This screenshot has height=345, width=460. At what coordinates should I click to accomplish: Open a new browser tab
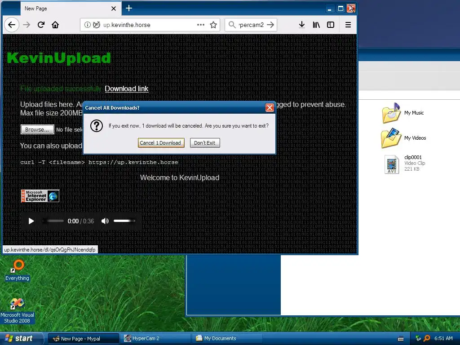[x=129, y=8]
